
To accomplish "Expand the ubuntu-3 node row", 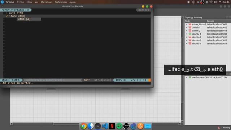I will click(x=186, y=40).
